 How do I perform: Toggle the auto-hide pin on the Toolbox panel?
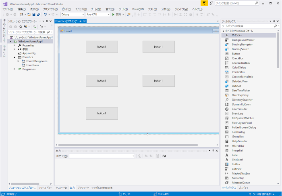coord(274,21)
